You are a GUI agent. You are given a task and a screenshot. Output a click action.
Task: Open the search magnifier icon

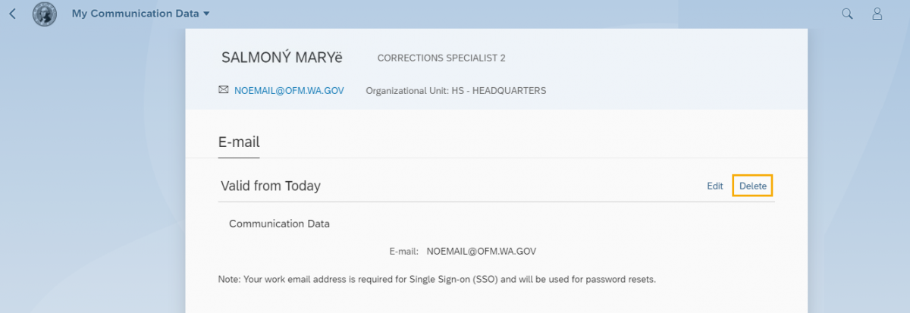click(x=848, y=14)
